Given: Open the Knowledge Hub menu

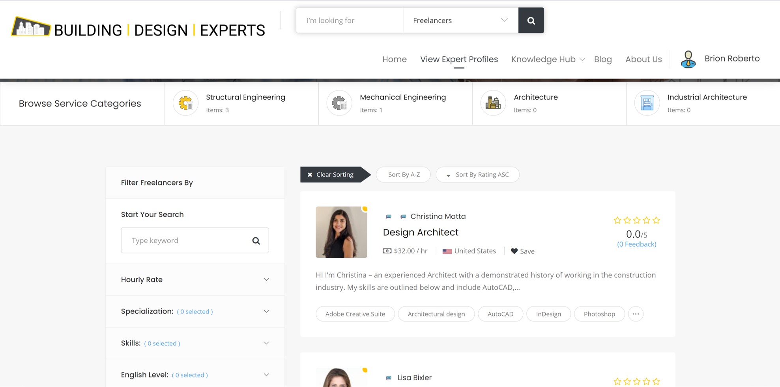Looking at the screenshot, I should pos(543,59).
